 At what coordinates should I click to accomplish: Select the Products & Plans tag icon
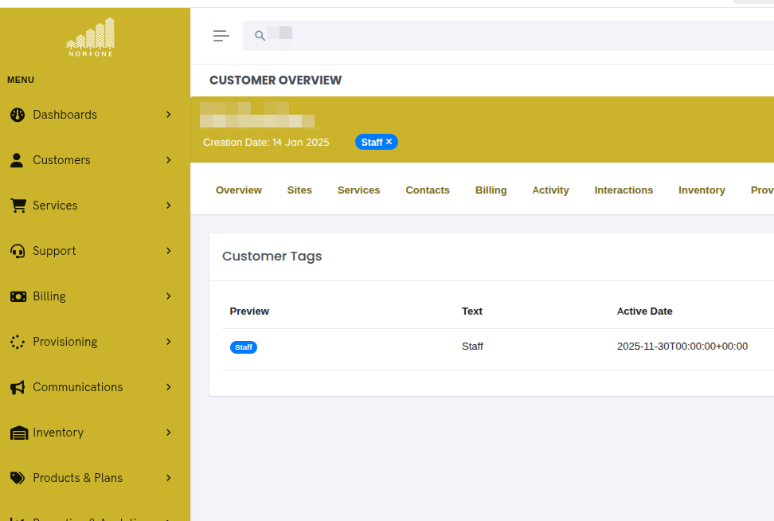(17, 477)
